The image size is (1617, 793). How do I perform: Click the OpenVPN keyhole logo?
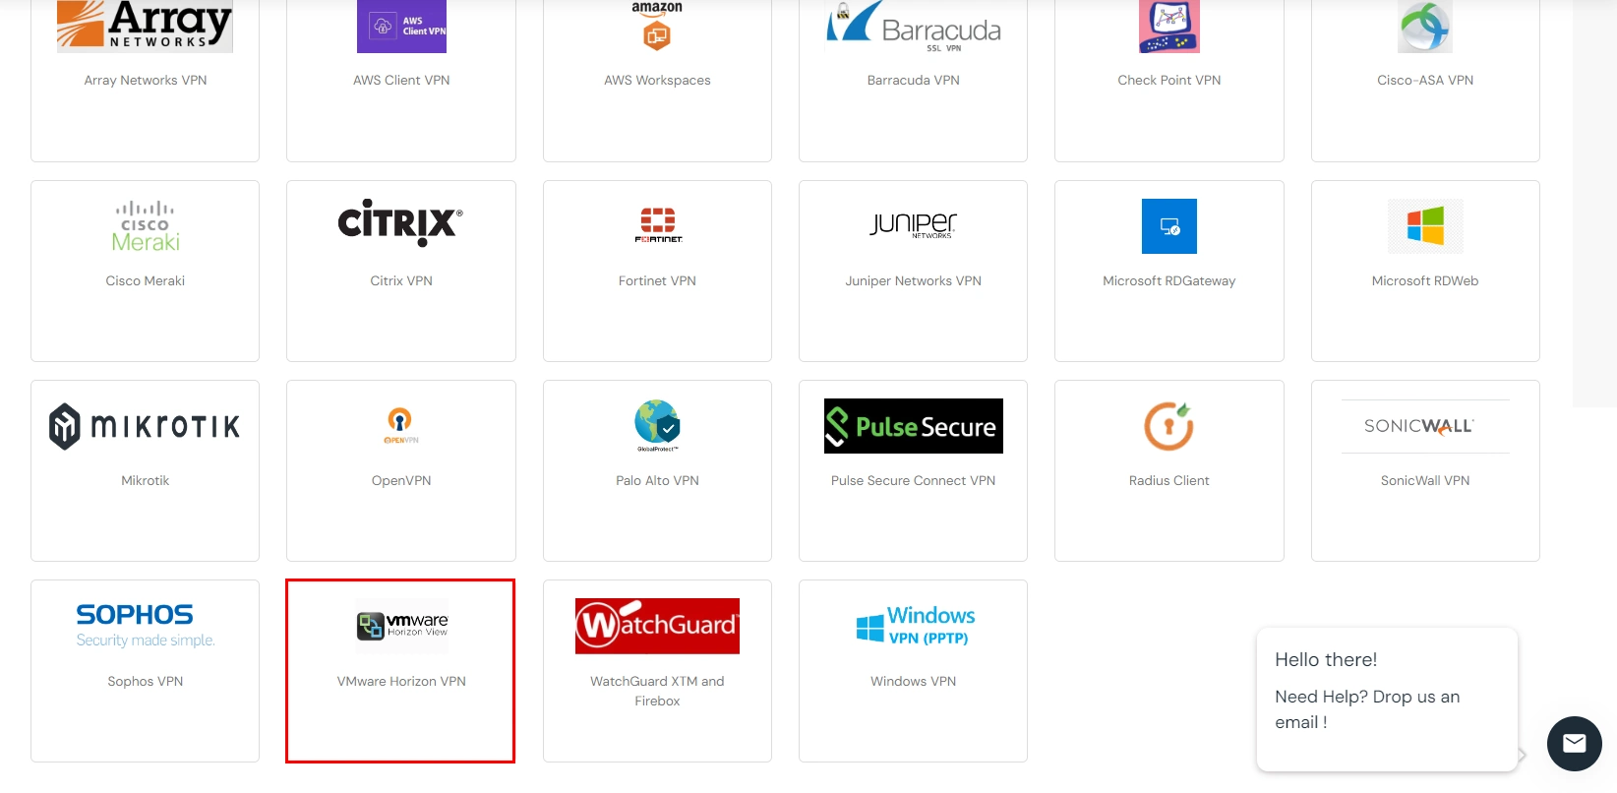click(x=400, y=426)
